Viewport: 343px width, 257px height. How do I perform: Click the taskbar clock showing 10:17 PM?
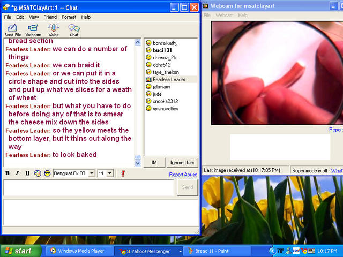click(327, 251)
